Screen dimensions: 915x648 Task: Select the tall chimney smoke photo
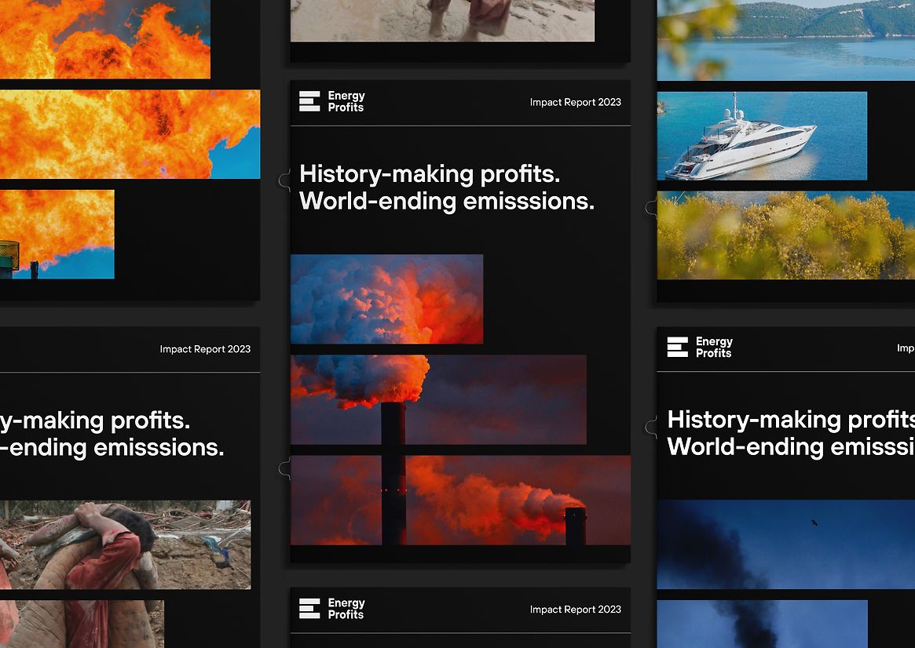pyautogui.click(x=438, y=399)
